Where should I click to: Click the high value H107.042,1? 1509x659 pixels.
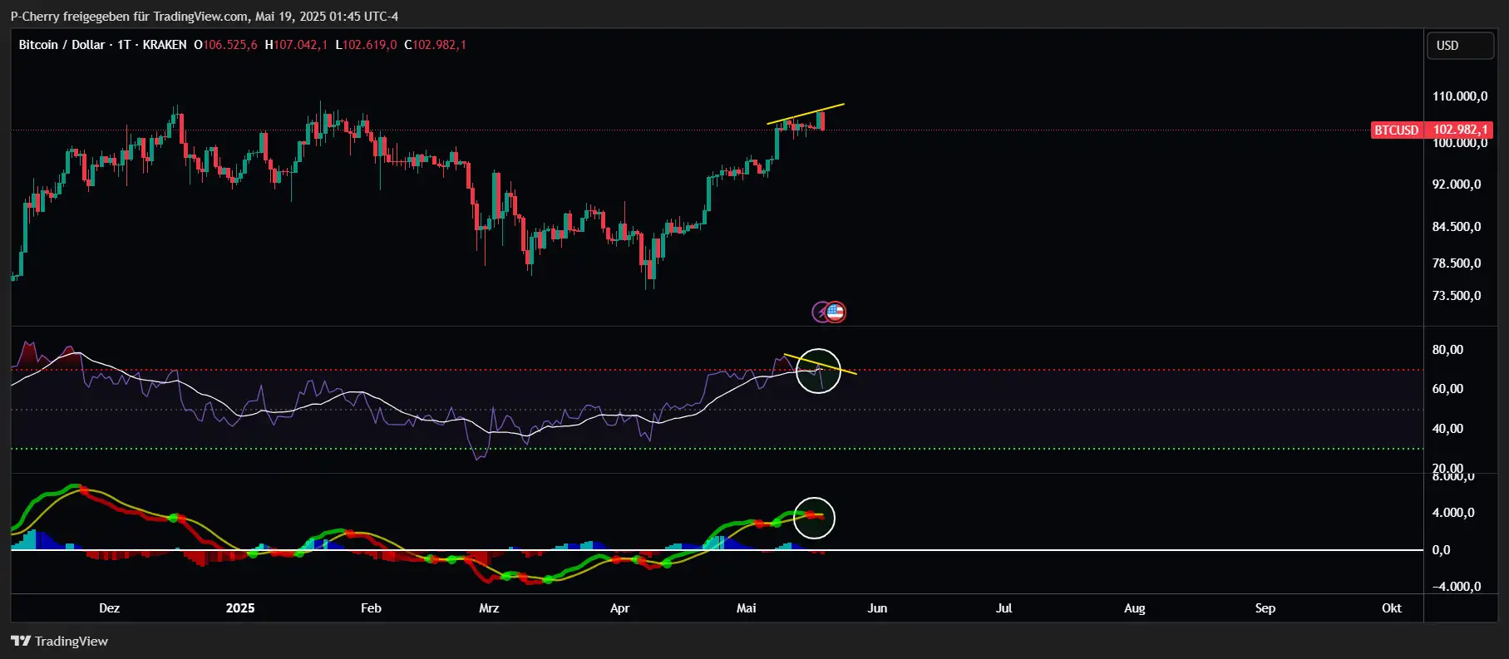coord(296,45)
